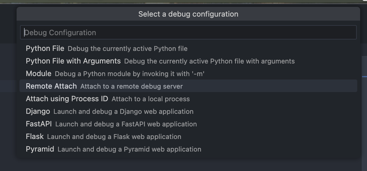Click 'Launch and debug a Pyramid web application'
Viewport: 367px width, 171px height.
coord(129,149)
